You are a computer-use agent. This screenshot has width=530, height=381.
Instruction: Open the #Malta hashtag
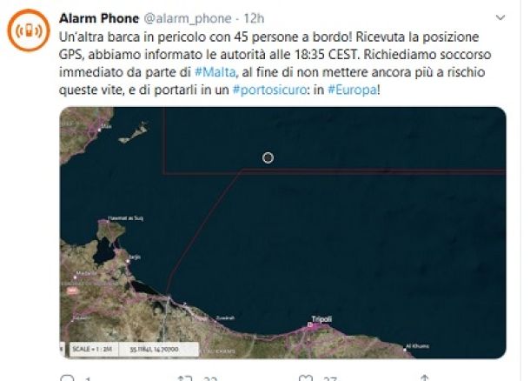pyautogui.click(x=215, y=72)
